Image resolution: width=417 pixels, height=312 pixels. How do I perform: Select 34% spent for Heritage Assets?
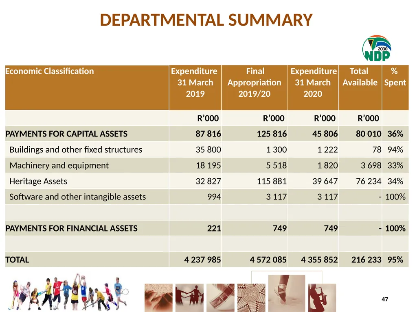tap(395, 181)
